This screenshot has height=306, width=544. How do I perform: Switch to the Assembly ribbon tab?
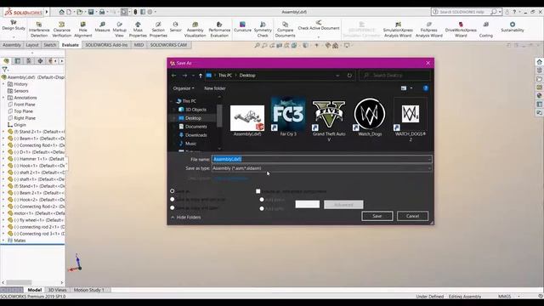11,45
